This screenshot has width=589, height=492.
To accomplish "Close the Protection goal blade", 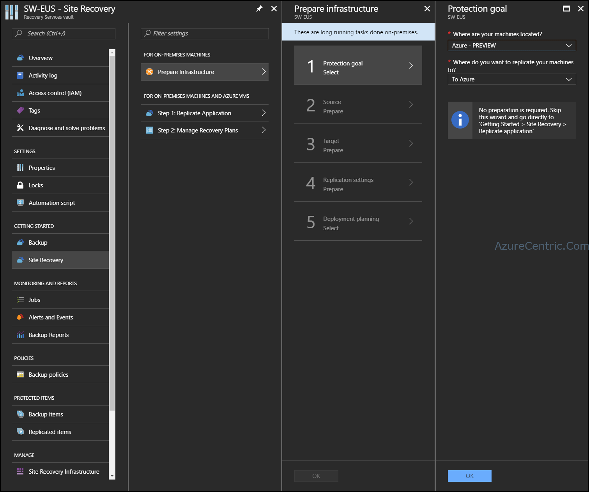I will point(581,9).
